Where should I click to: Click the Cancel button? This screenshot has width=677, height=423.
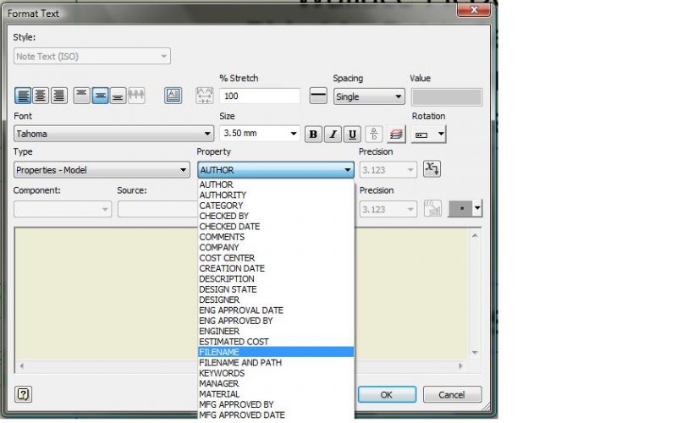click(x=452, y=394)
